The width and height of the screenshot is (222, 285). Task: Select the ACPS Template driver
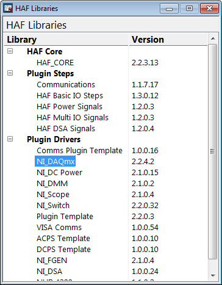(x=63, y=239)
